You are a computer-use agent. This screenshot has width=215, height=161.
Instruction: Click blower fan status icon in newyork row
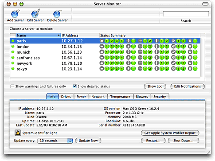pyautogui.click(x=173, y=63)
